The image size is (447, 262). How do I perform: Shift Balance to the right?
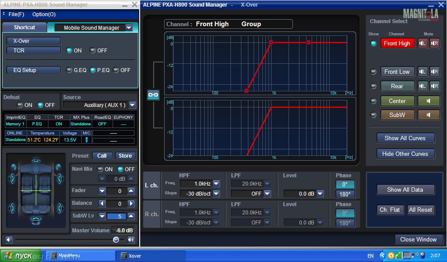(x=131, y=203)
